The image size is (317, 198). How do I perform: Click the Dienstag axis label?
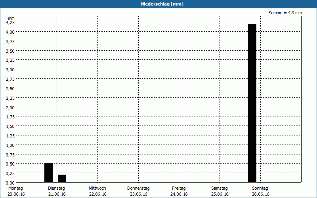tap(56, 188)
